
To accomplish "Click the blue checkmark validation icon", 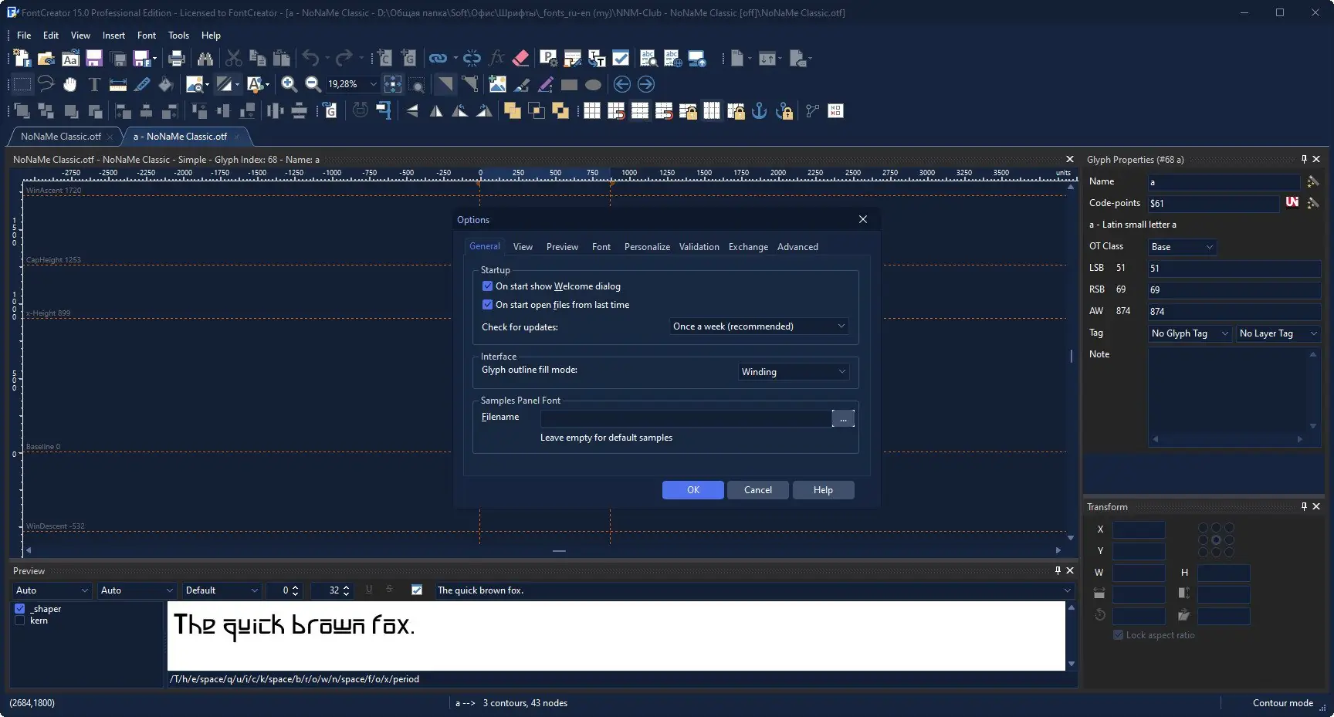I will tap(621, 58).
